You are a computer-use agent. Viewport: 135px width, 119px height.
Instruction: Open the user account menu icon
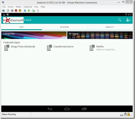tap(128, 20)
